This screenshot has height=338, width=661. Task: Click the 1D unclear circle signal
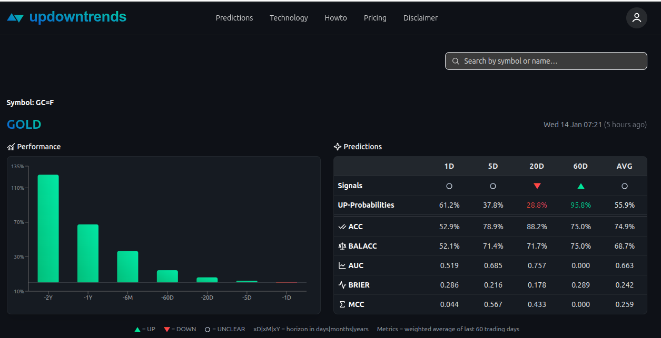click(449, 186)
